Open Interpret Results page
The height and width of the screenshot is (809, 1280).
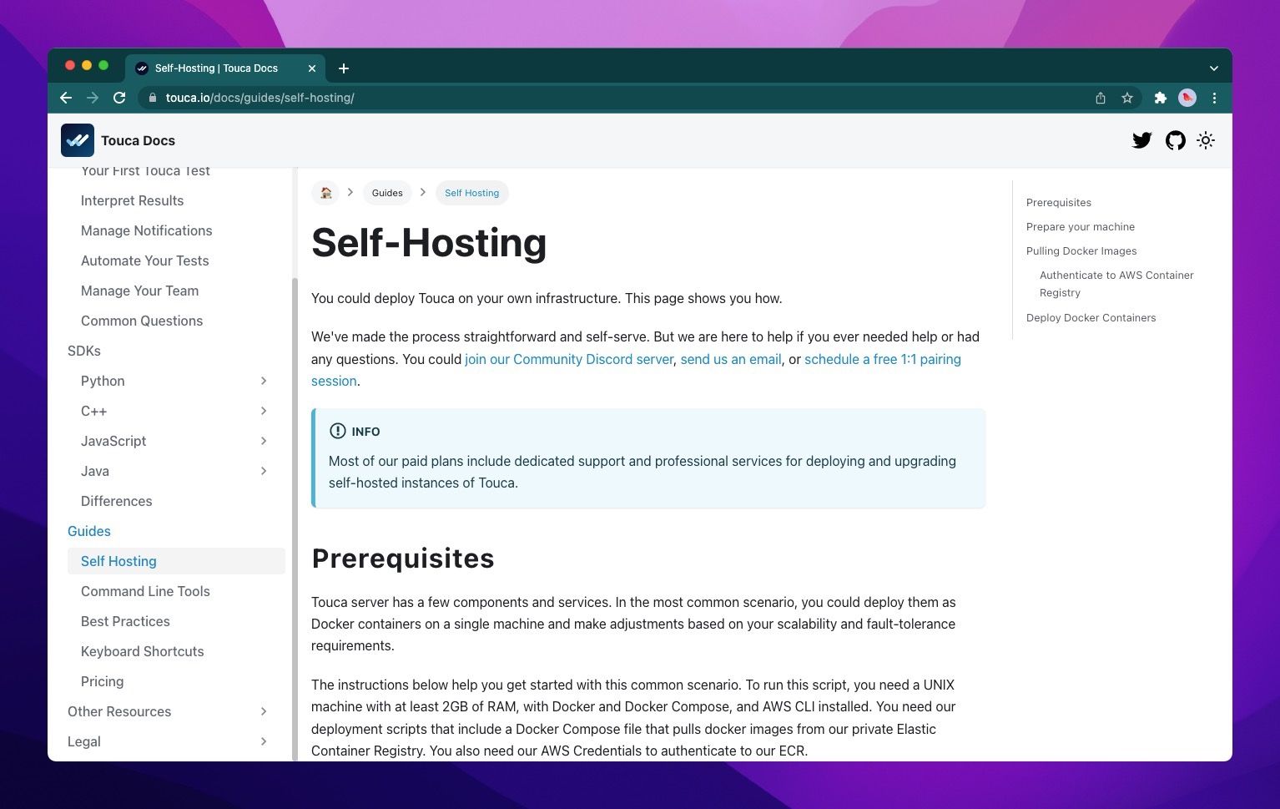coord(132,200)
